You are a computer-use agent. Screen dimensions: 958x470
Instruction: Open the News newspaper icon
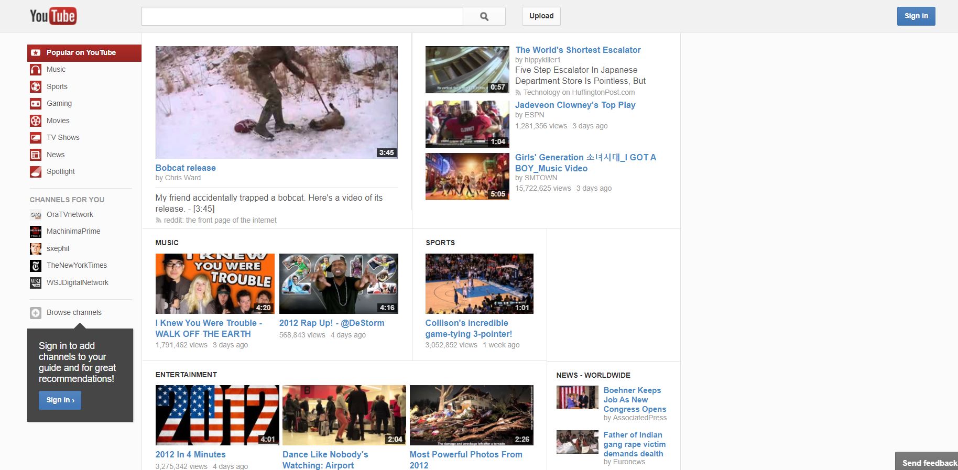click(36, 155)
